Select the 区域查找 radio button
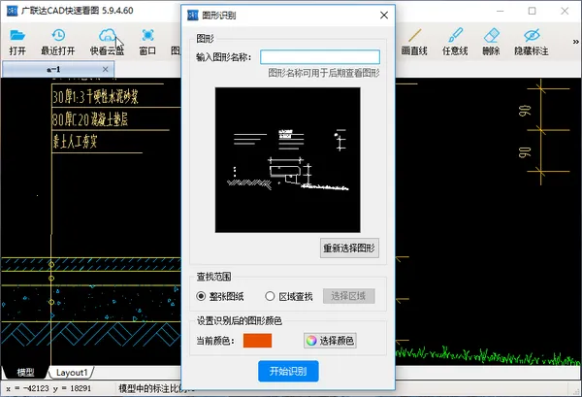 pos(270,296)
